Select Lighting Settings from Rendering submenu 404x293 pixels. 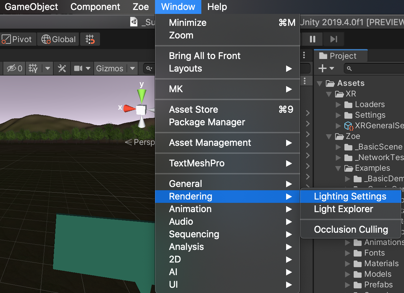(350, 197)
